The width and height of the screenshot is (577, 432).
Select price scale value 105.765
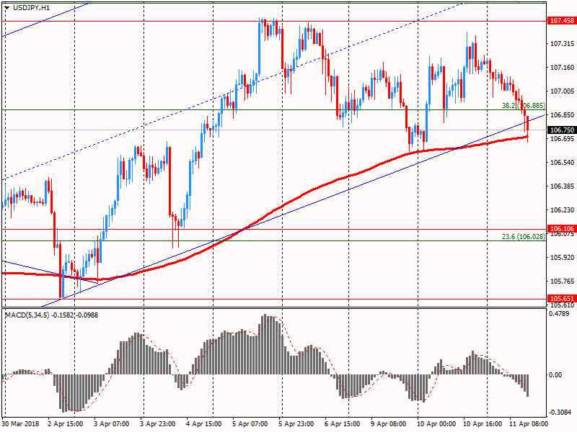562,282
